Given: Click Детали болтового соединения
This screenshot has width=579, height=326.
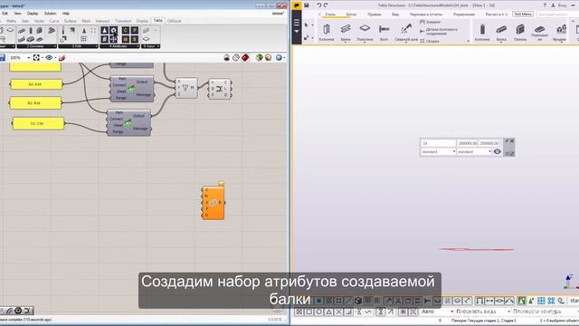Looking at the screenshot, I should [x=439, y=32].
